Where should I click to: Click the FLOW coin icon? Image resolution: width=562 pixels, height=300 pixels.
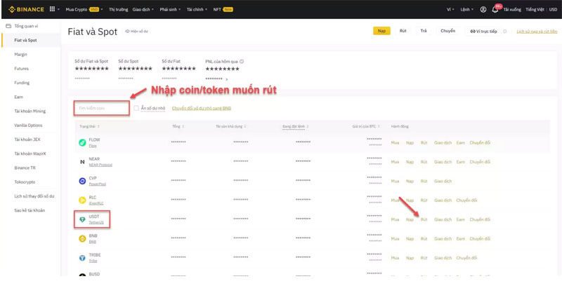tap(82, 143)
